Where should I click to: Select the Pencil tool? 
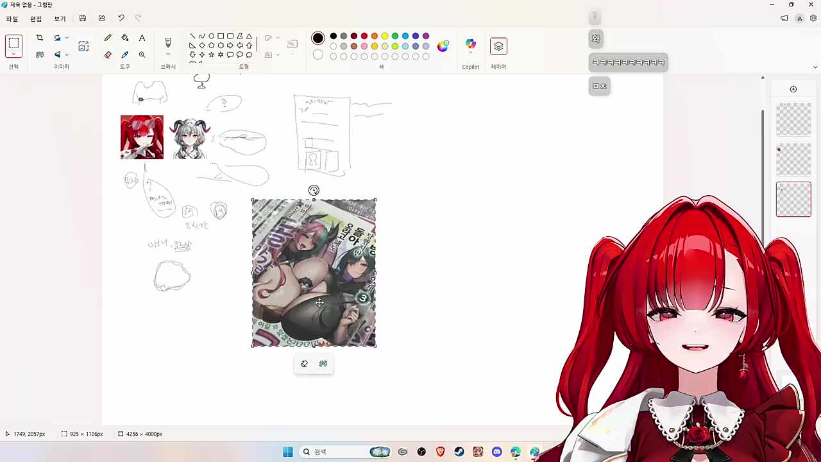pyautogui.click(x=108, y=38)
